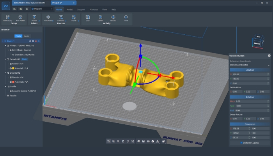This screenshot has height=156, width=273.
Task: Click the Rotation section header
Action: (x=250, y=97)
